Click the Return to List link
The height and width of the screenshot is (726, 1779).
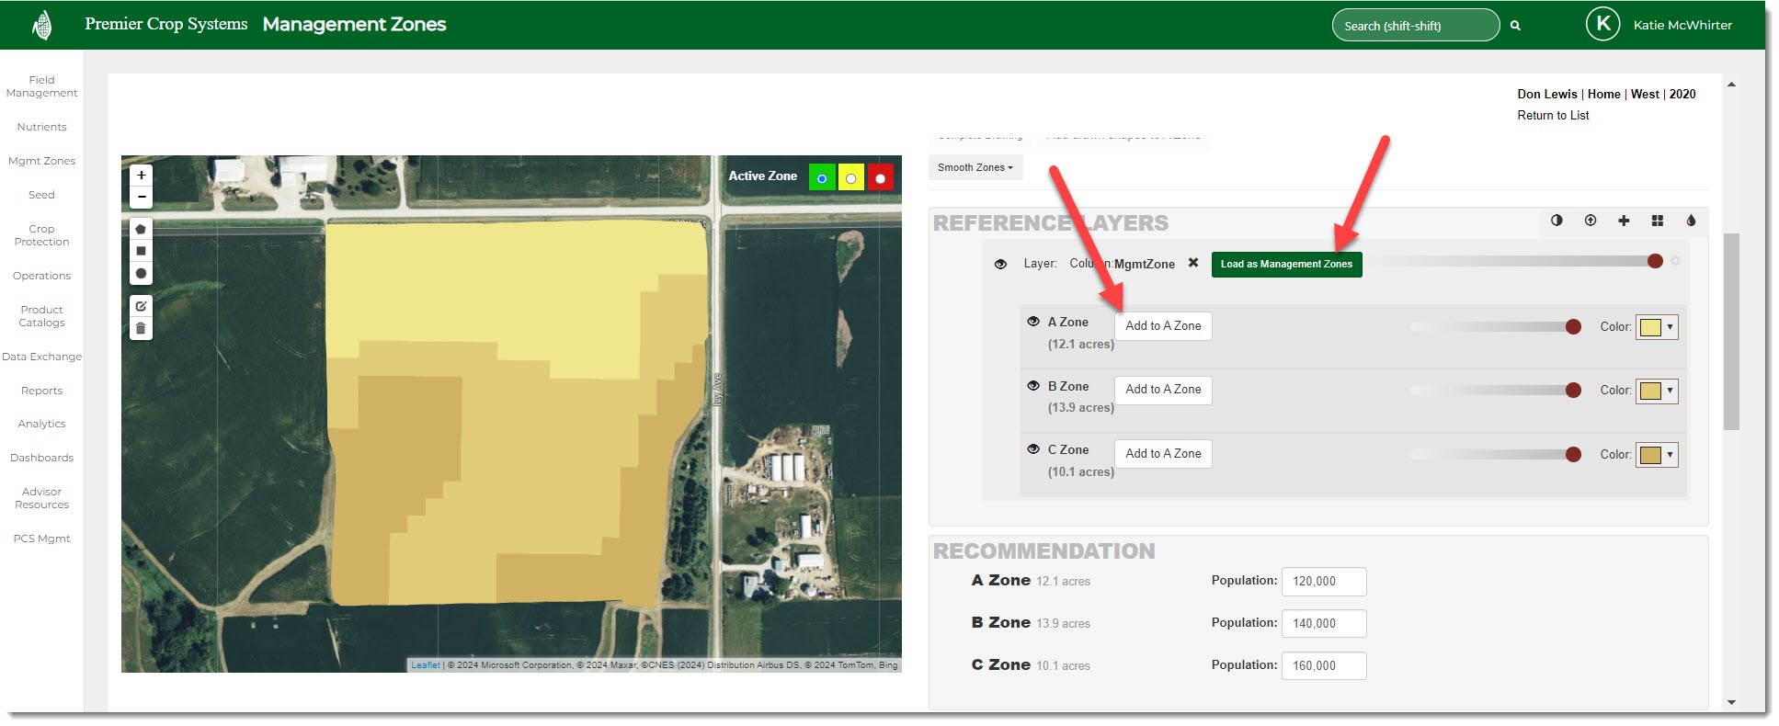[1552, 116]
